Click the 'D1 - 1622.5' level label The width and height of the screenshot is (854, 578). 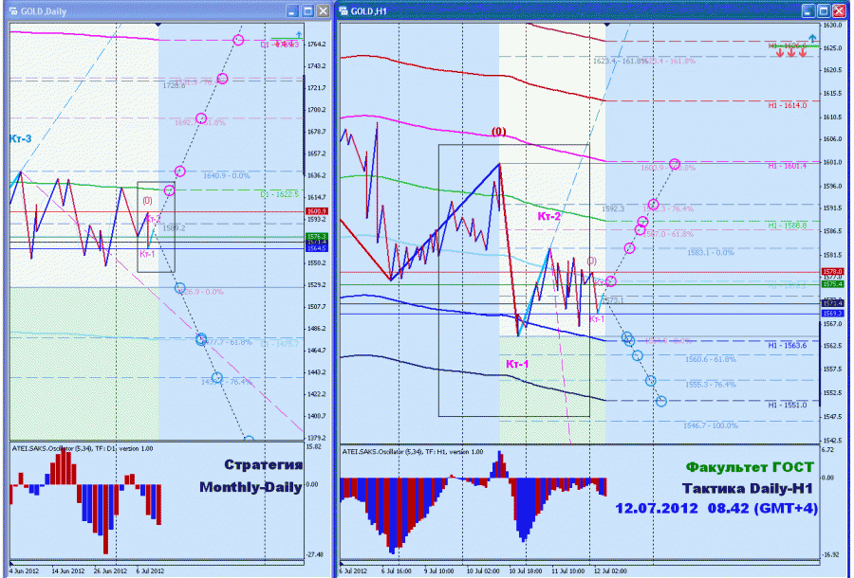pos(279,194)
